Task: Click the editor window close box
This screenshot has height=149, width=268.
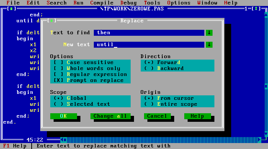Action: [12, 9]
